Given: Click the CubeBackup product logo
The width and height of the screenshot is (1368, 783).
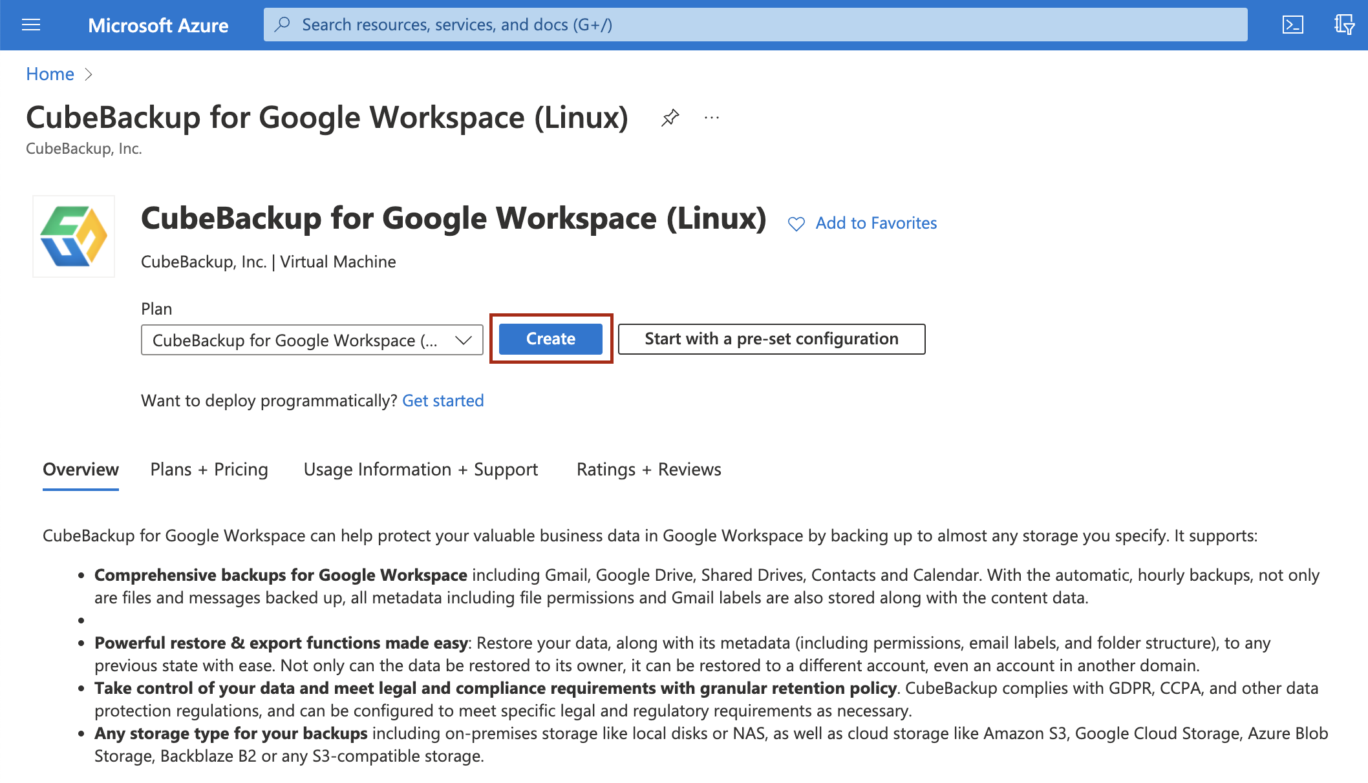Looking at the screenshot, I should click(x=74, y=236).
